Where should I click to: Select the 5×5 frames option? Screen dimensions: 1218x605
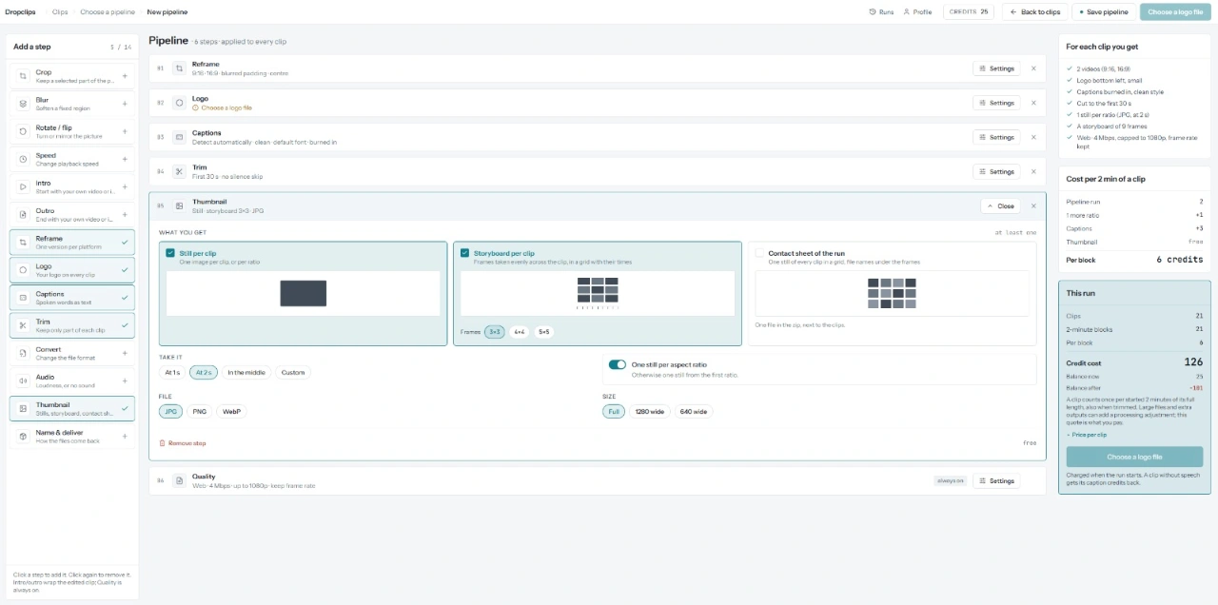coord(543,332)
